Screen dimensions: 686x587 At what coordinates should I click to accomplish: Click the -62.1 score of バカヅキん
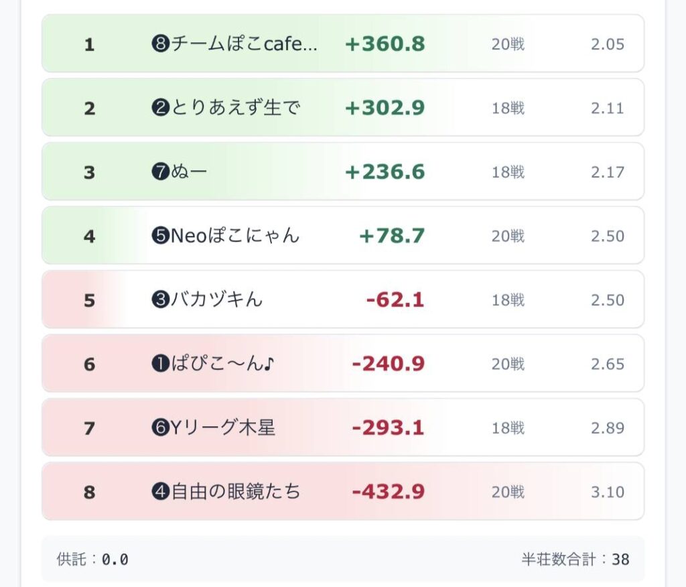click(x=395, y=300)
